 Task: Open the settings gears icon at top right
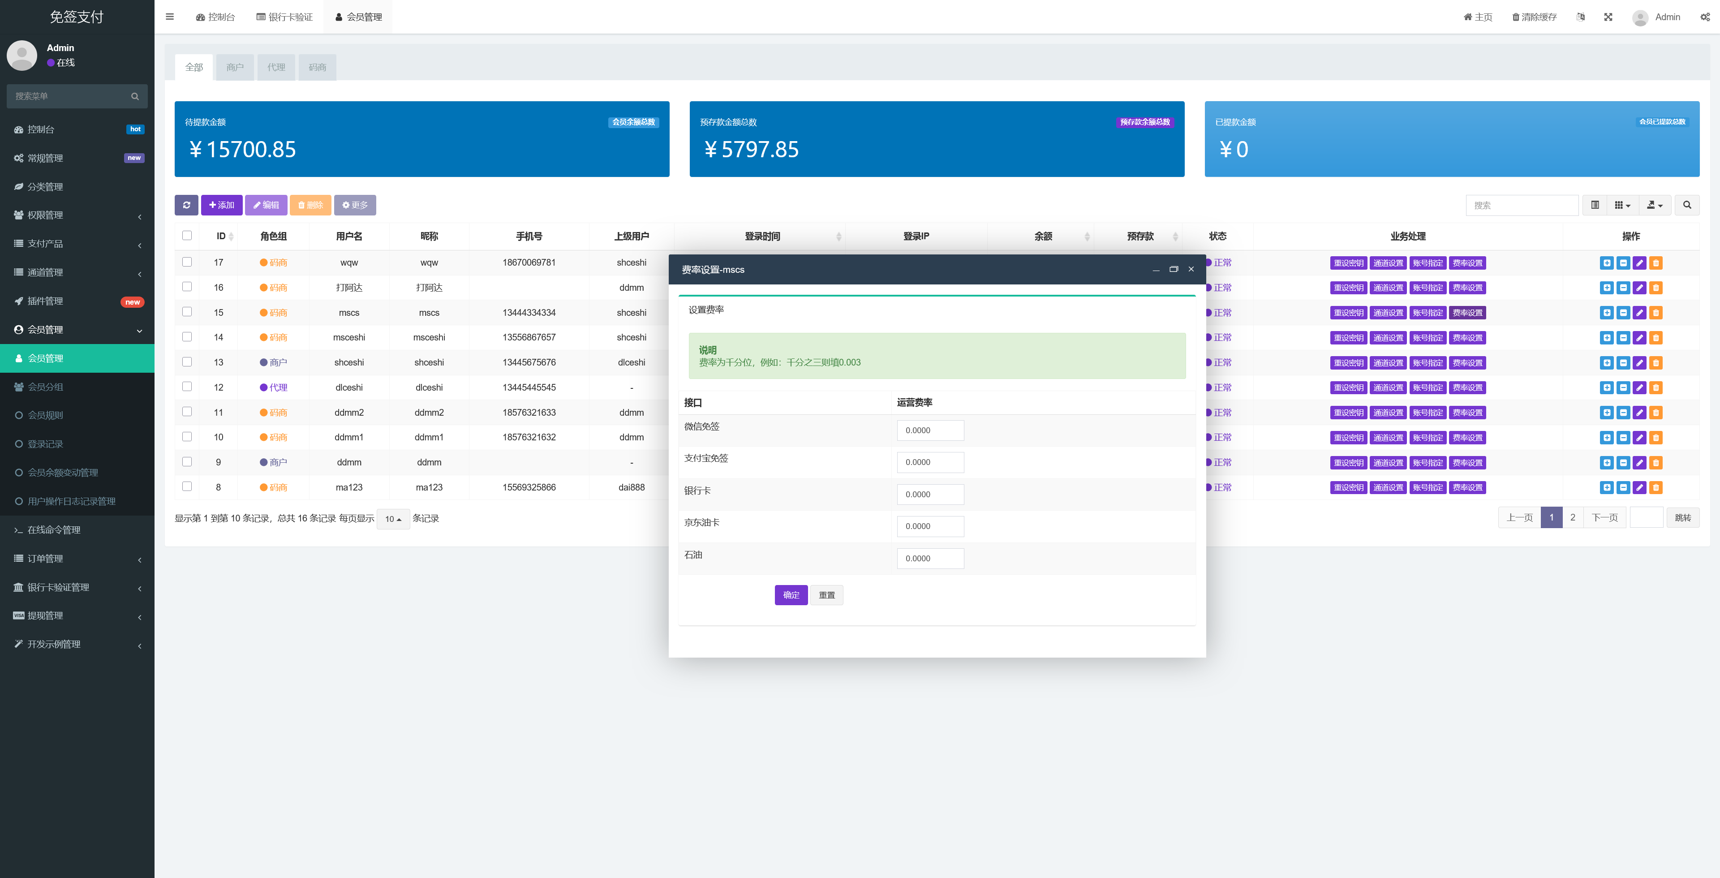coord(1705,17)
